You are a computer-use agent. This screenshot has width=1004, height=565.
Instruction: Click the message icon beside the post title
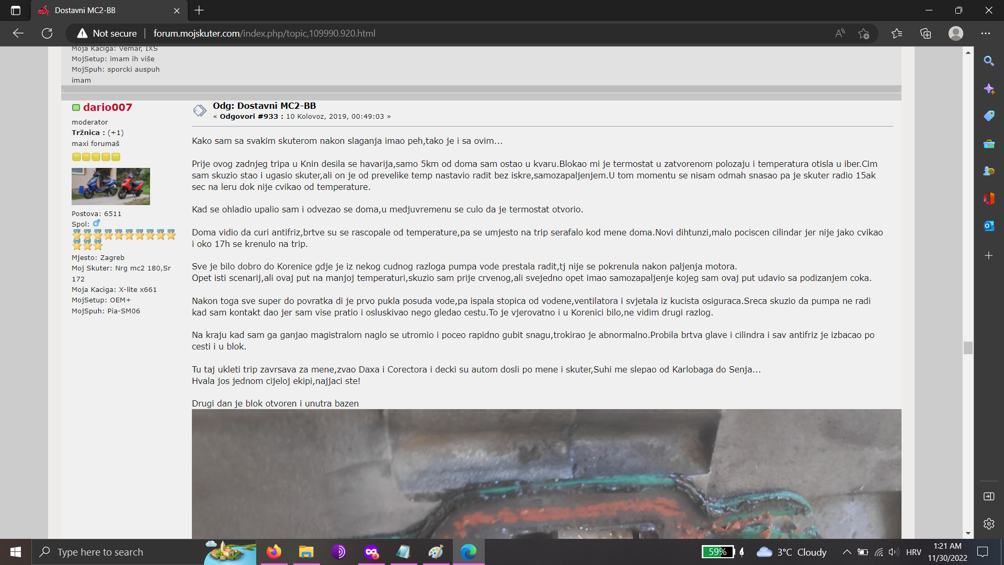[x=200, y=110]
